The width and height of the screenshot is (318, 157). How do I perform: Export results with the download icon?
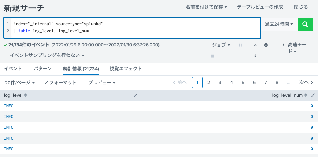click(255, 56)
